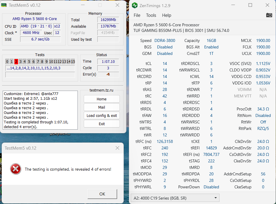276x204 pixels.
Task: Click the ZenTimings app logo icon
Action: tap(135, 5)
